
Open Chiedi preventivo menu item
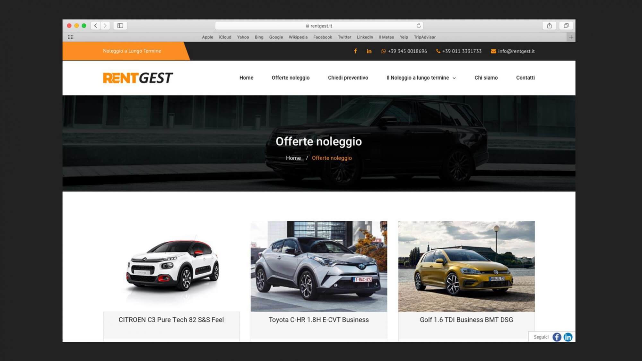tap(348, 78)
